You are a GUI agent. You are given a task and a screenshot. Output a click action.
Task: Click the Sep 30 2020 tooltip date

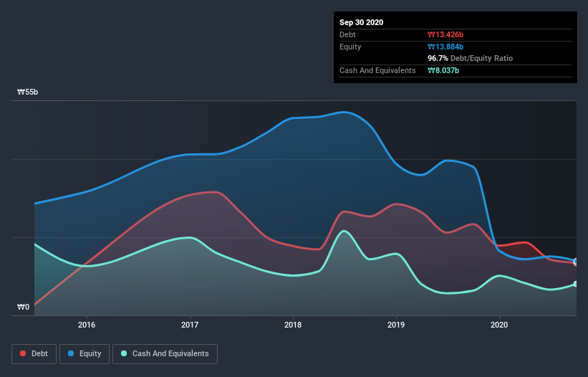coord(362,22)
